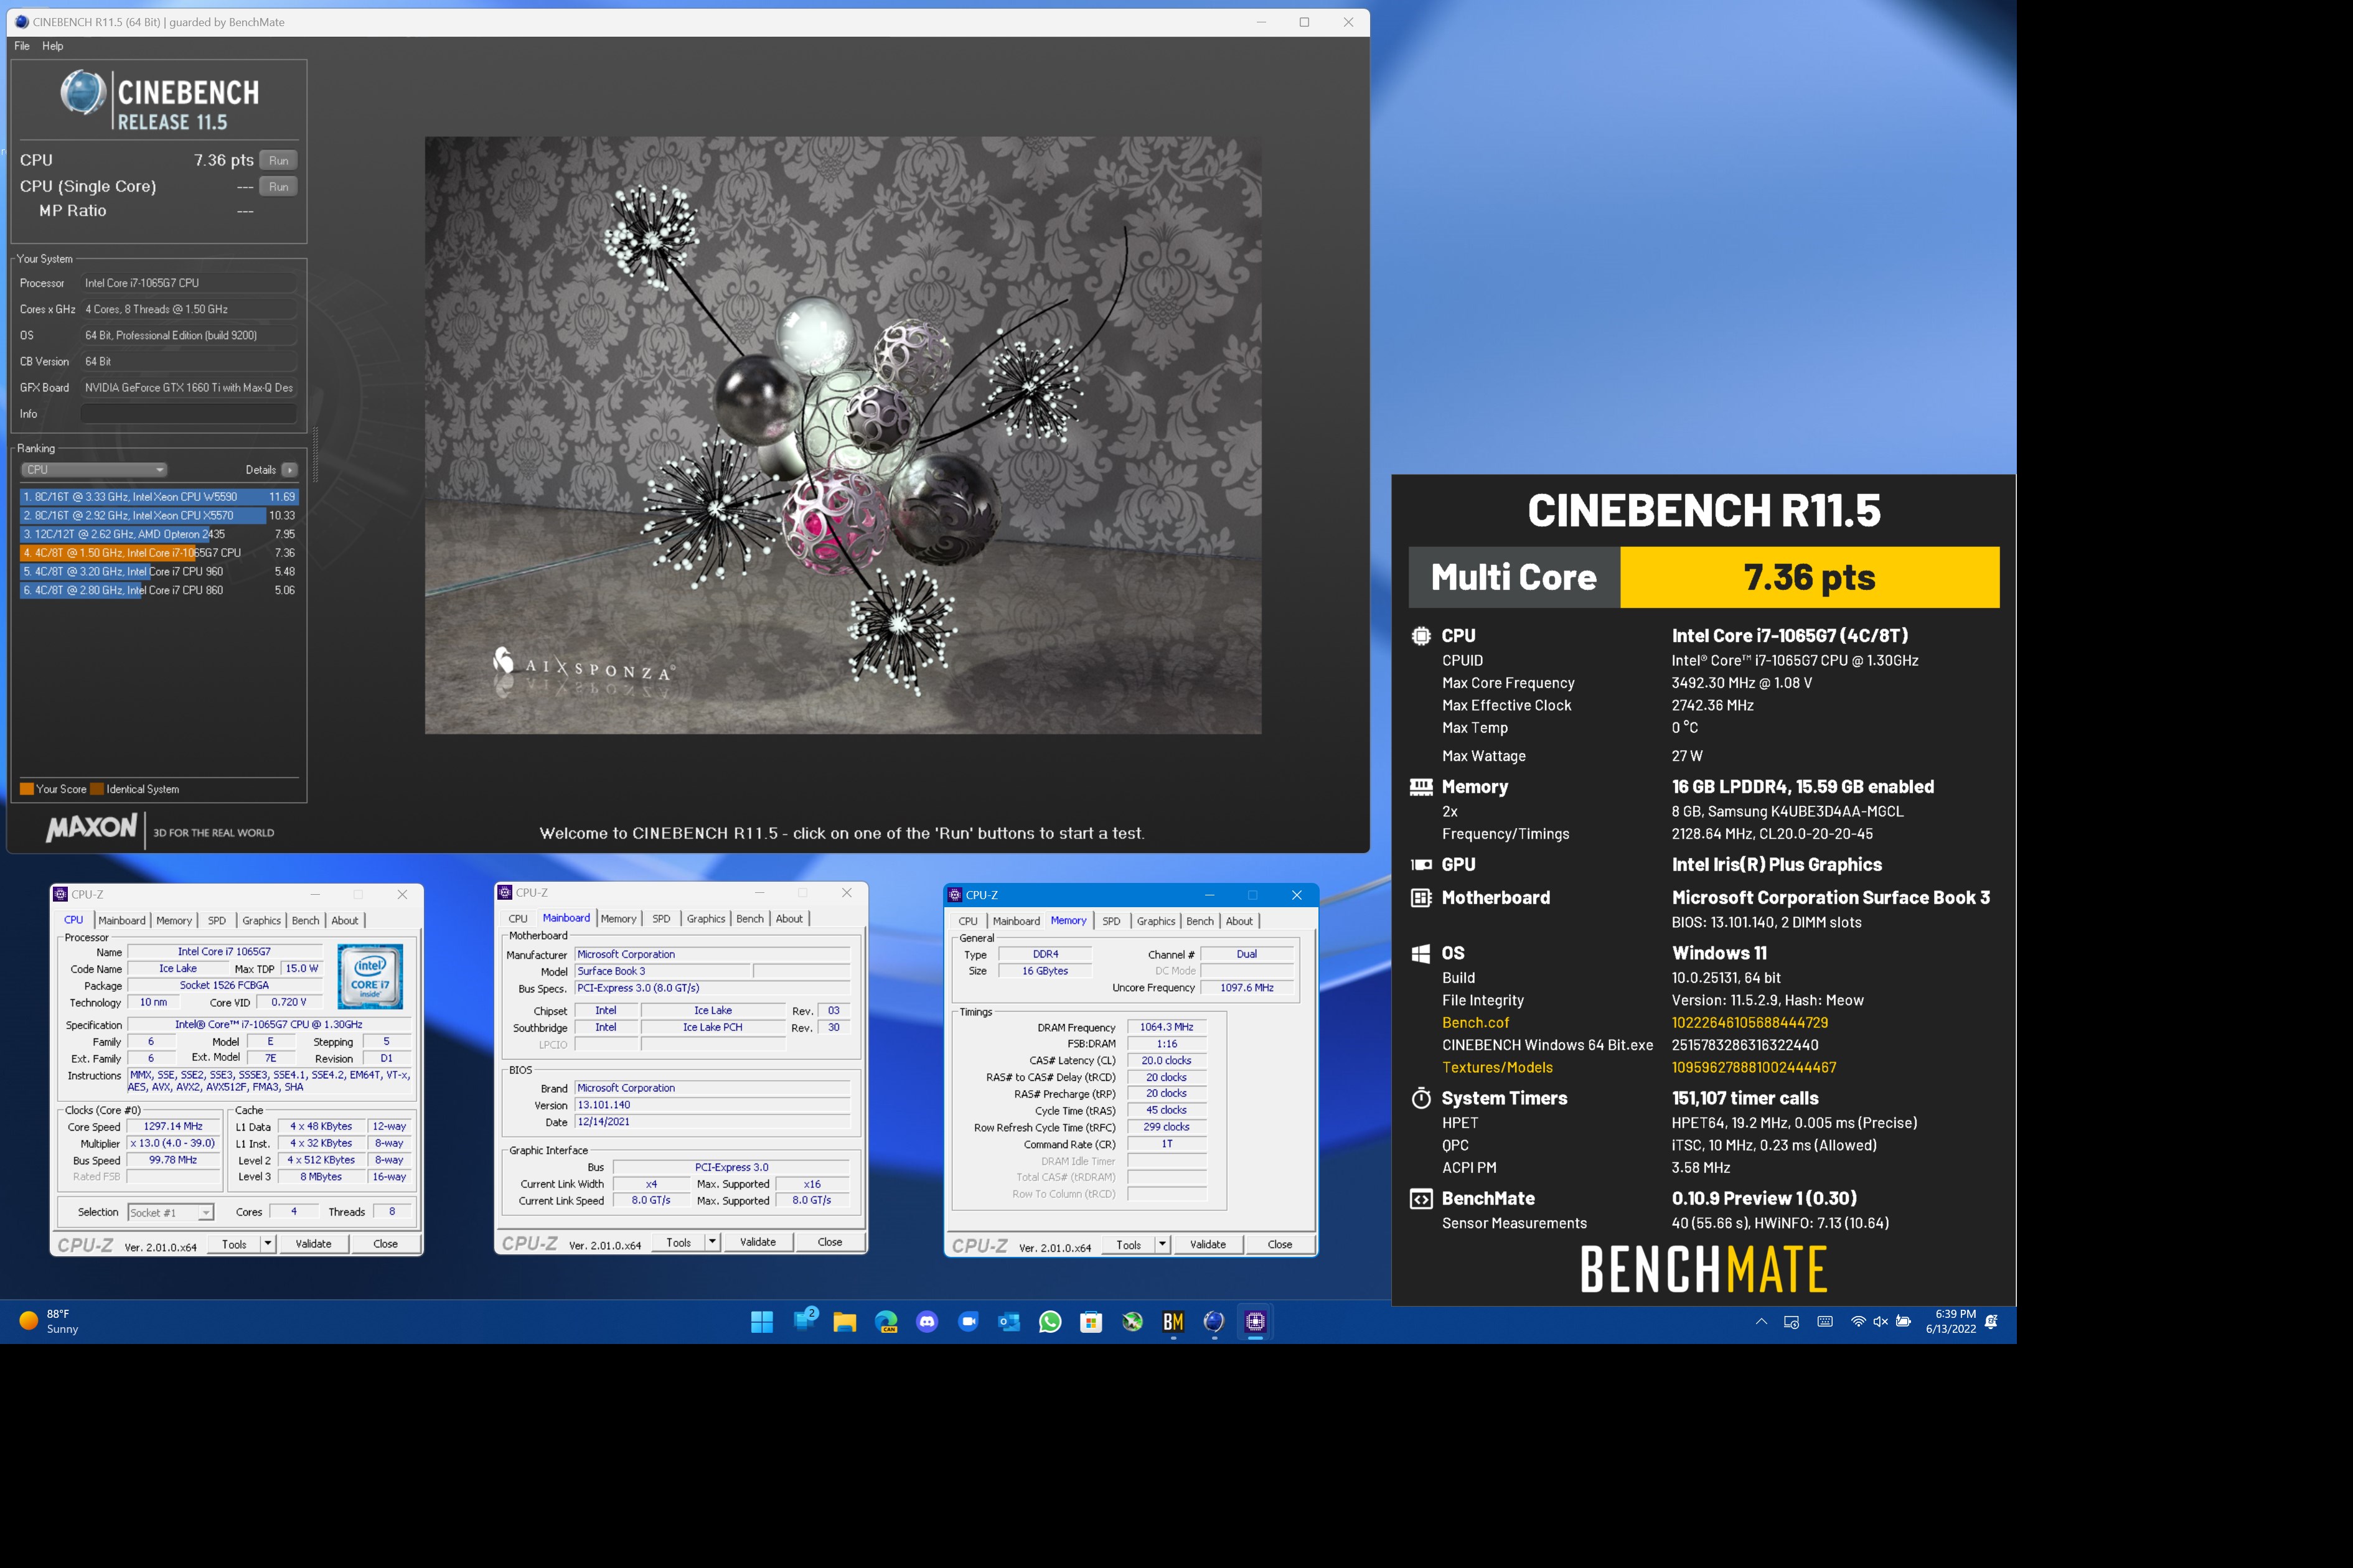Click the Cinebench logo in left panel
Viewport: 2353px width, 1568px height.
[160, 100]
